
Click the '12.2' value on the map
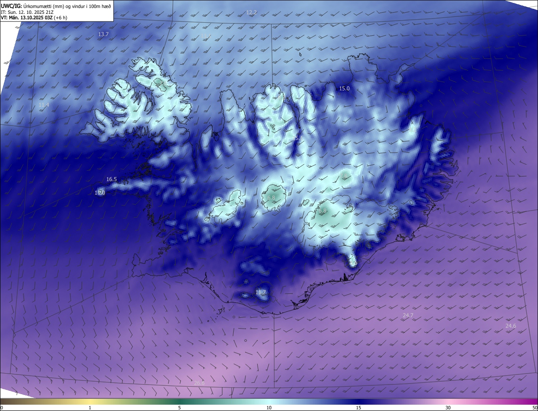[251, 13]
